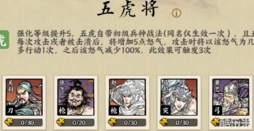Open the info icon beside 五虎将 title

(x=176, y=13)
